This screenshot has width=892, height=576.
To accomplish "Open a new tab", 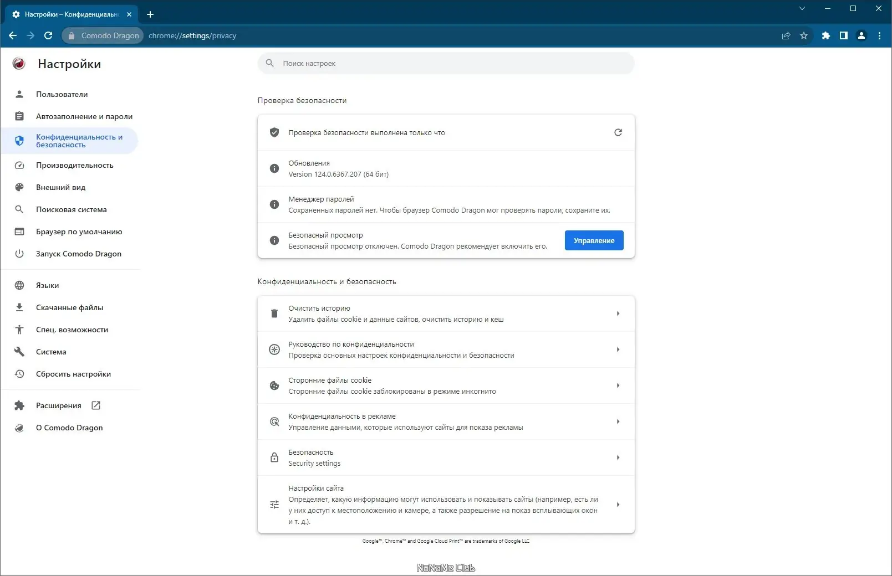I will tap(150, 14).
